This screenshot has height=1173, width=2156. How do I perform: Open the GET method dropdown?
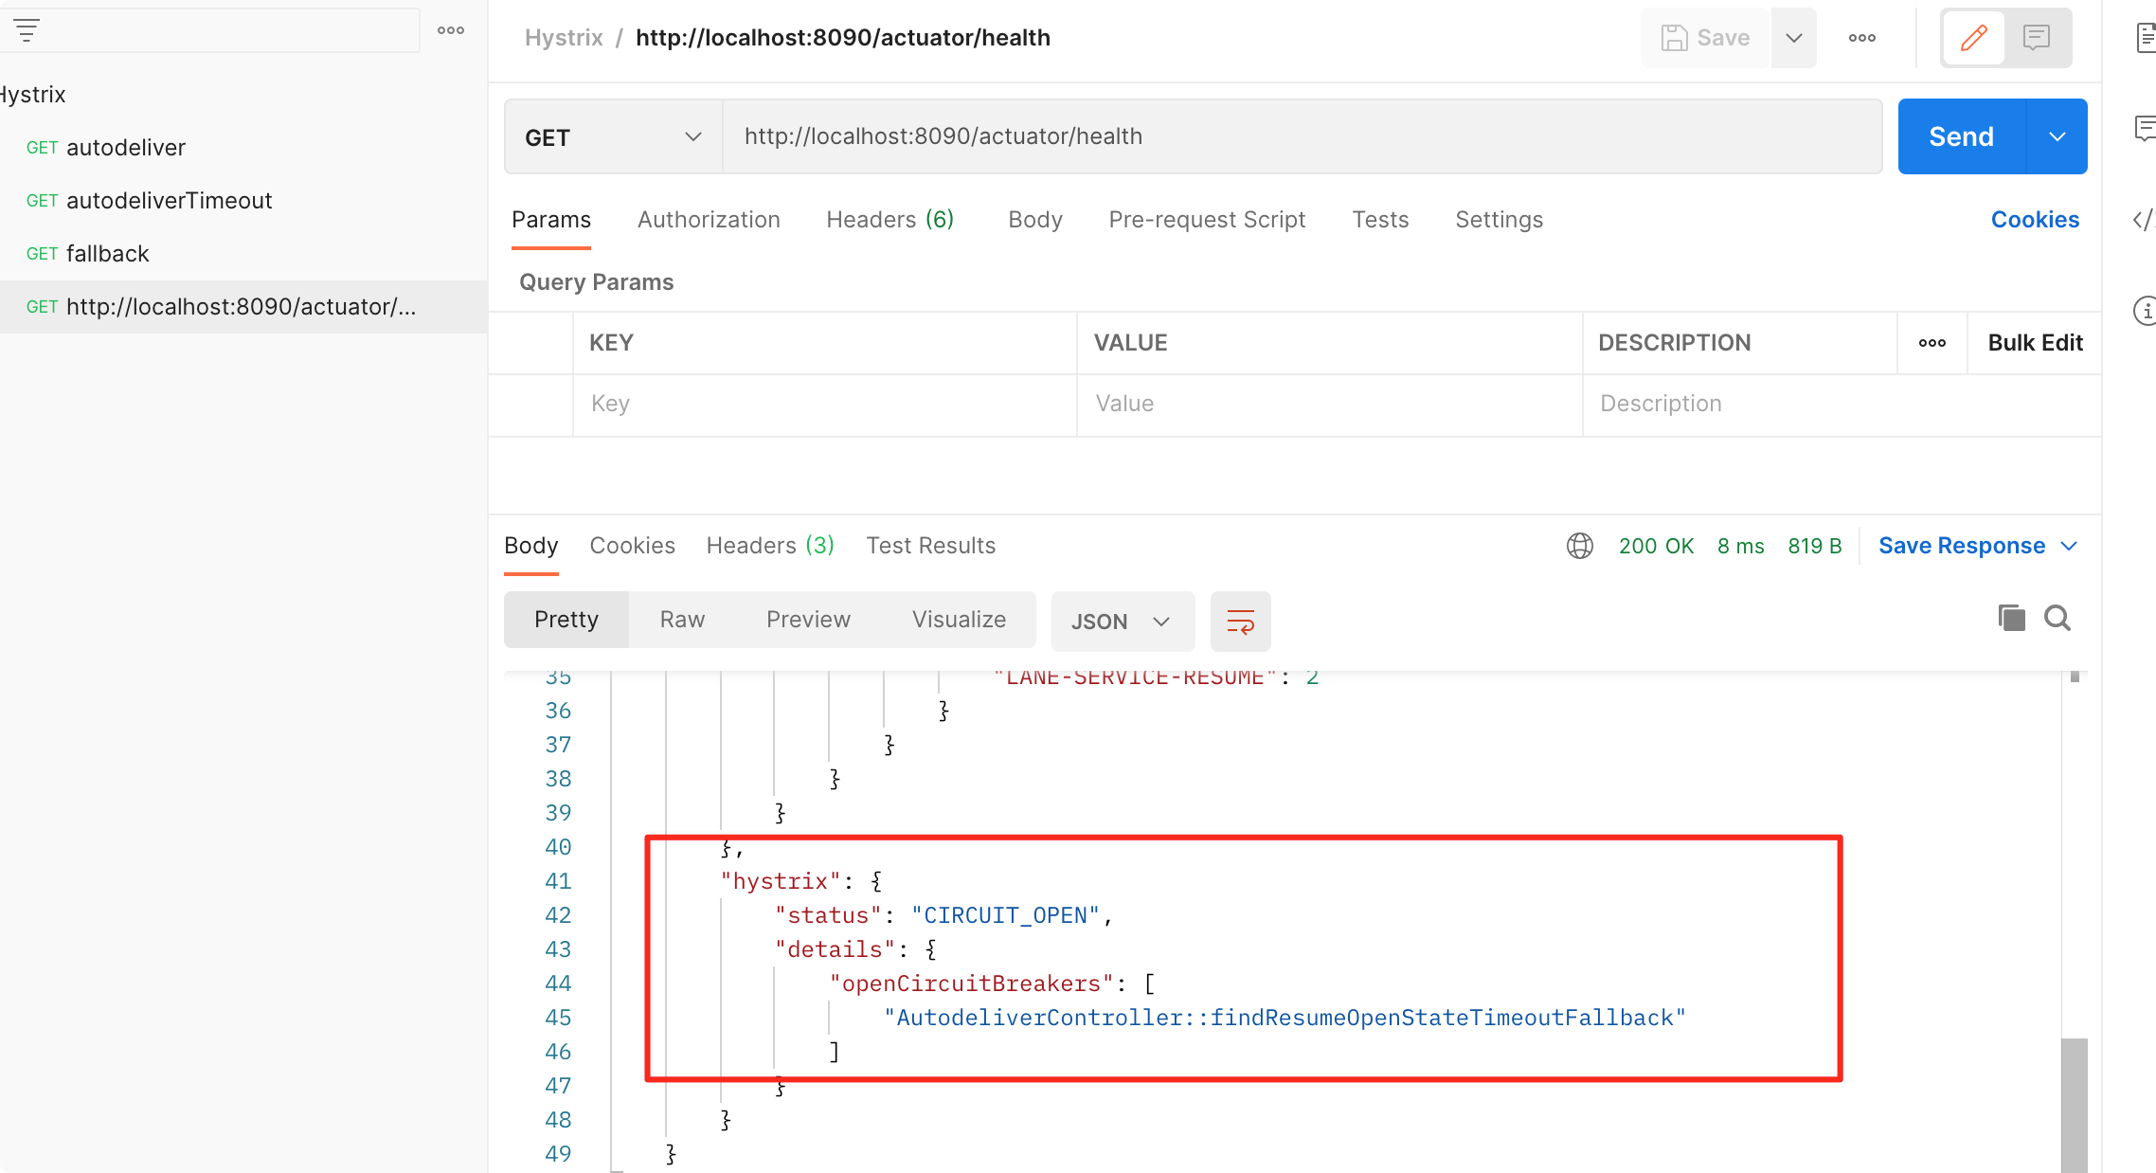[613, 137]
